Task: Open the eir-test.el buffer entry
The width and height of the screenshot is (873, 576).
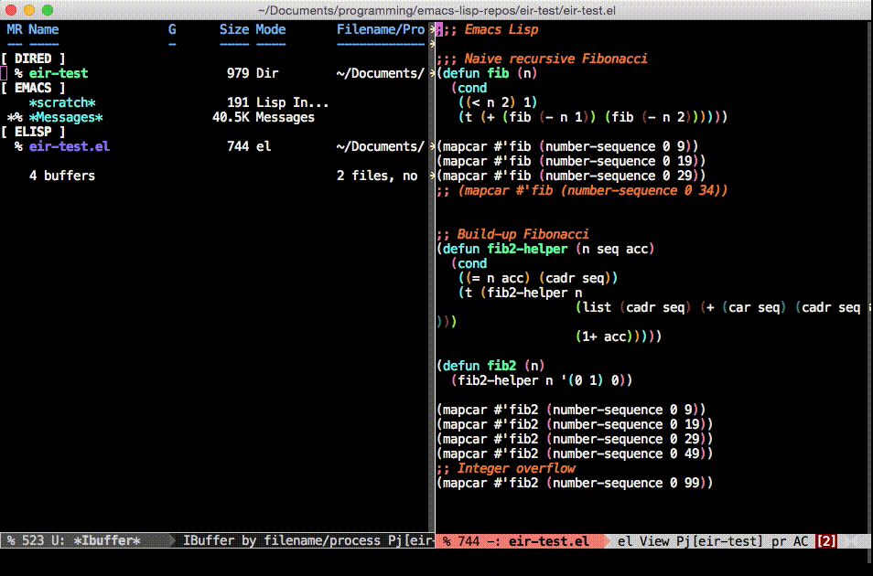Action: click(70, 146)
